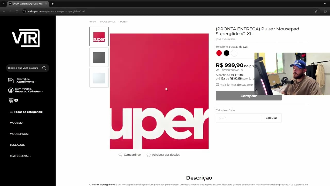Go to MOUSEPADS breadcrumb
This screenshot has width=330, height=186.
point(108,22)
